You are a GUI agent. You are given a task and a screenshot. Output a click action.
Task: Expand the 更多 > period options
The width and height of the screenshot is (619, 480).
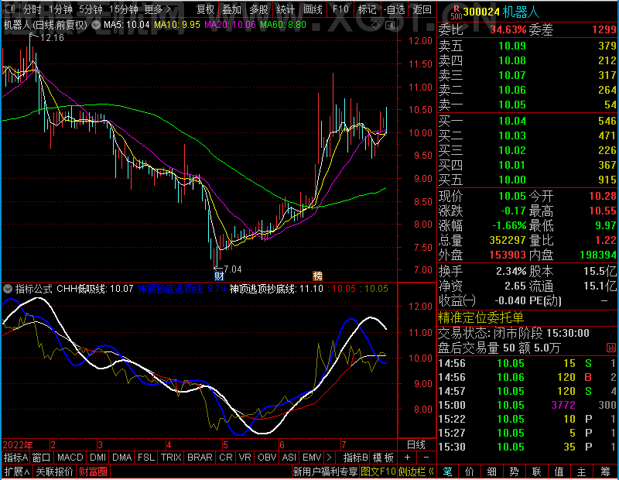pos(157,9)
